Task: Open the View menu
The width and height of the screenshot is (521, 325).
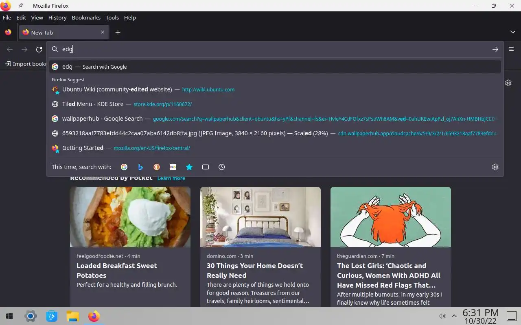Action: click(37, 17)
